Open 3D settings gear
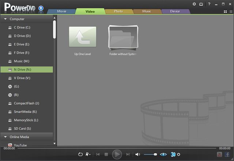 (179, 154)
